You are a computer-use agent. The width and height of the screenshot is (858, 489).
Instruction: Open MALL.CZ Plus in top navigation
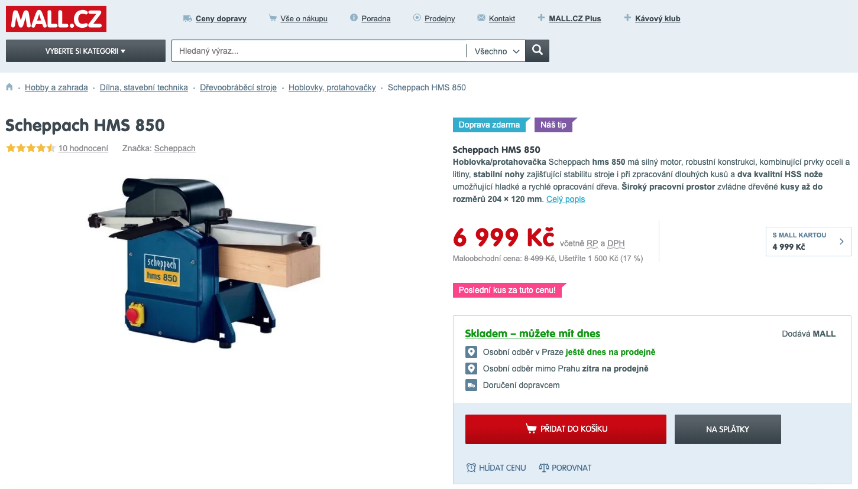point(575,18)
